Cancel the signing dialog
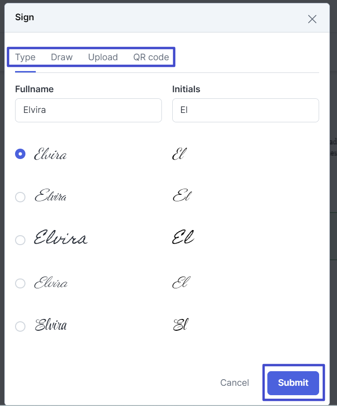This screenshot has width=337, height=406. coord(234,382)
